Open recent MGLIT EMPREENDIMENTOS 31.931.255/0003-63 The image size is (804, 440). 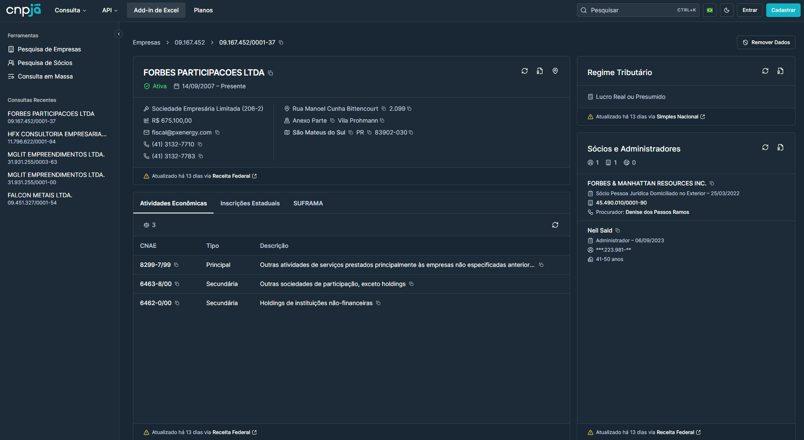pyautogui.click(x=56, y=158)
